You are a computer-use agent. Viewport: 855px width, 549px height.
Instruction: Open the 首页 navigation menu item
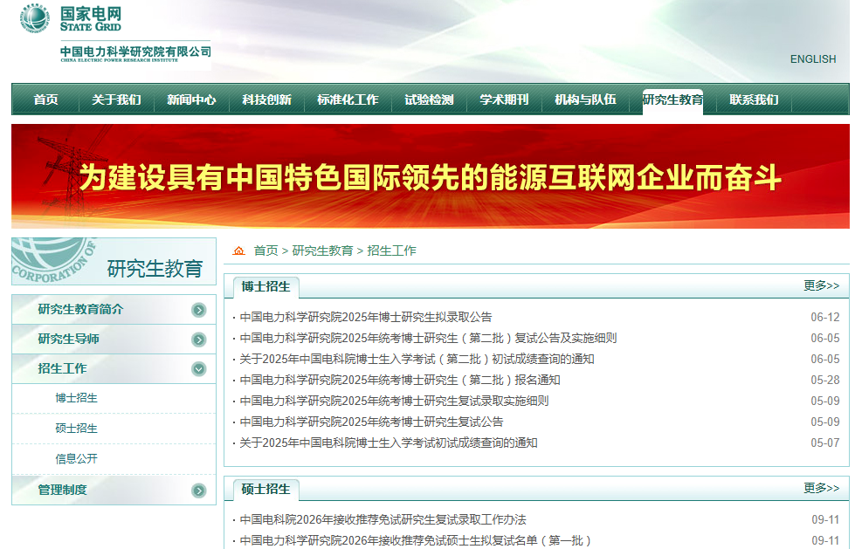45,100
